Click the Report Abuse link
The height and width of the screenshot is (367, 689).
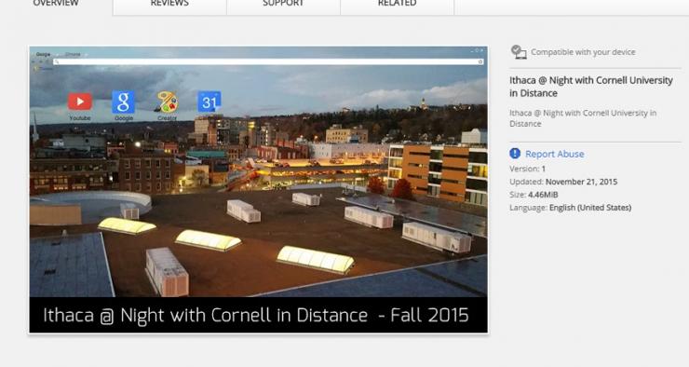coord(555,154)
